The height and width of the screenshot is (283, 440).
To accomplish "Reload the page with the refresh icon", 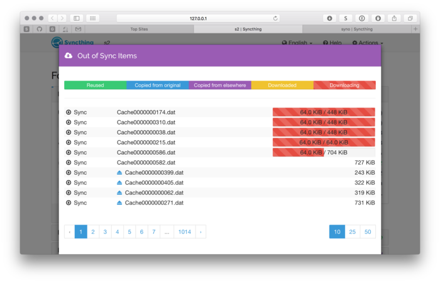I will [275, 18].
